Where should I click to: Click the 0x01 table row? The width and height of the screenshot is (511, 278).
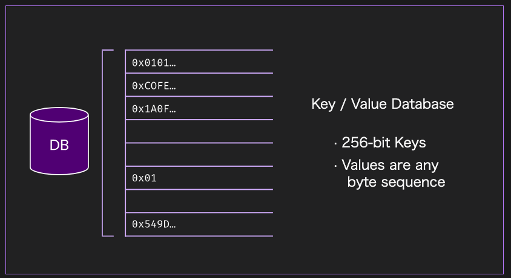199,178
